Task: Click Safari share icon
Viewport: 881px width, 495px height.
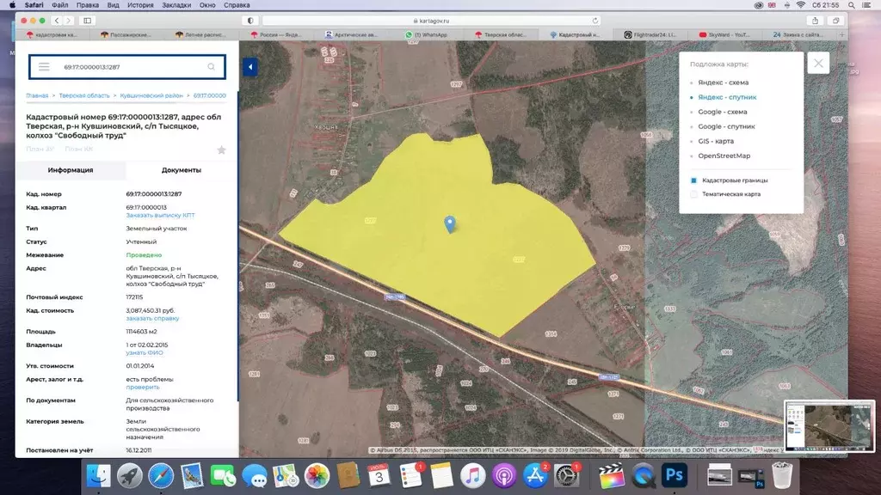Action: pos(816,20)
